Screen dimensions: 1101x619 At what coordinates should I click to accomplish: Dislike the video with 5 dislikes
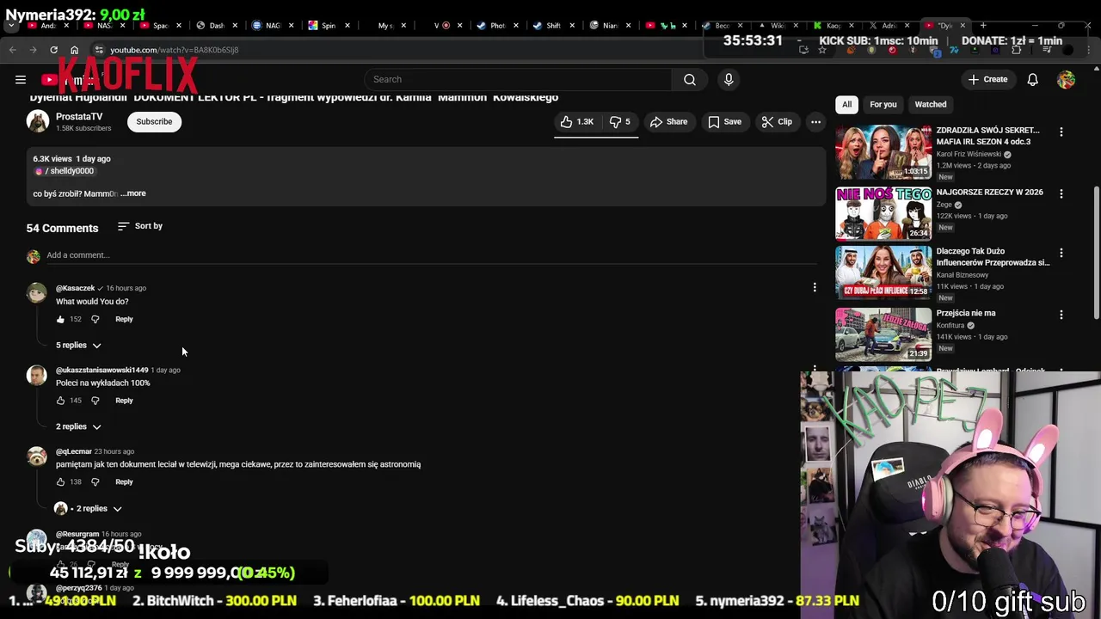tap(620, 122)
